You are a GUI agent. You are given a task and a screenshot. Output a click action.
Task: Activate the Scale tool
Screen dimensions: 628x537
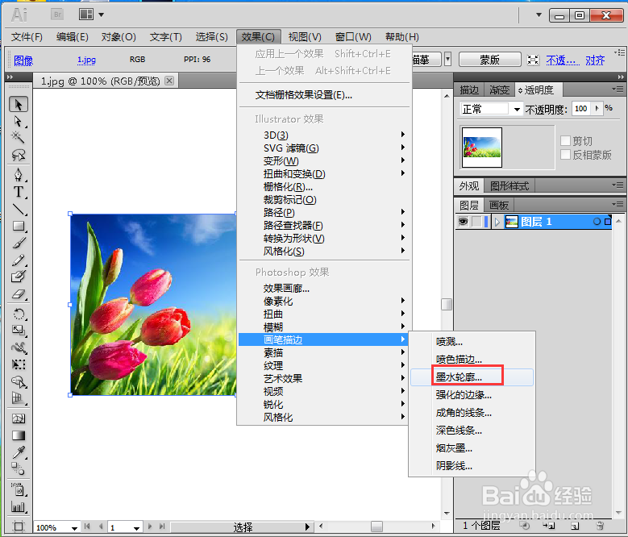point(19,331)
